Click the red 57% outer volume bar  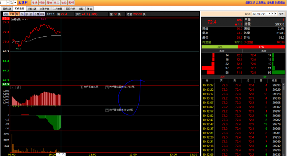pos(261,47)
